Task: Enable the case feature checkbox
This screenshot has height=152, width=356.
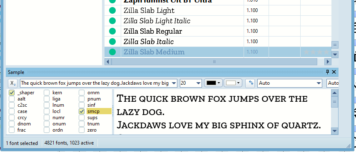Action: point(12,111)
